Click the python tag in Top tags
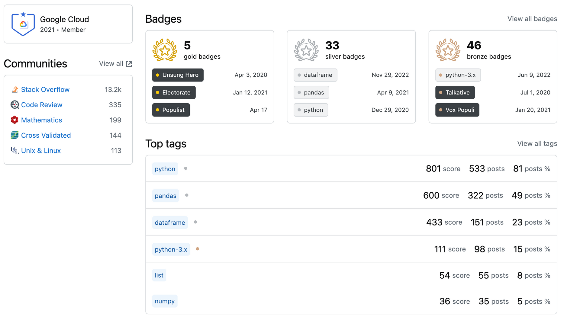This screenshot has height=317, width=580. (x=165, y=169)
